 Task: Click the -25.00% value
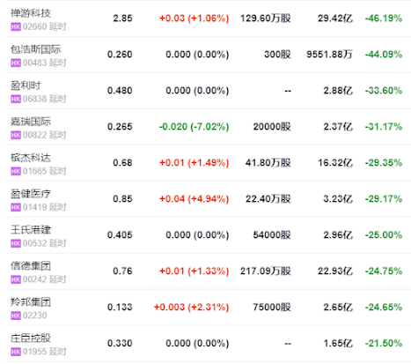click(384, 235)
